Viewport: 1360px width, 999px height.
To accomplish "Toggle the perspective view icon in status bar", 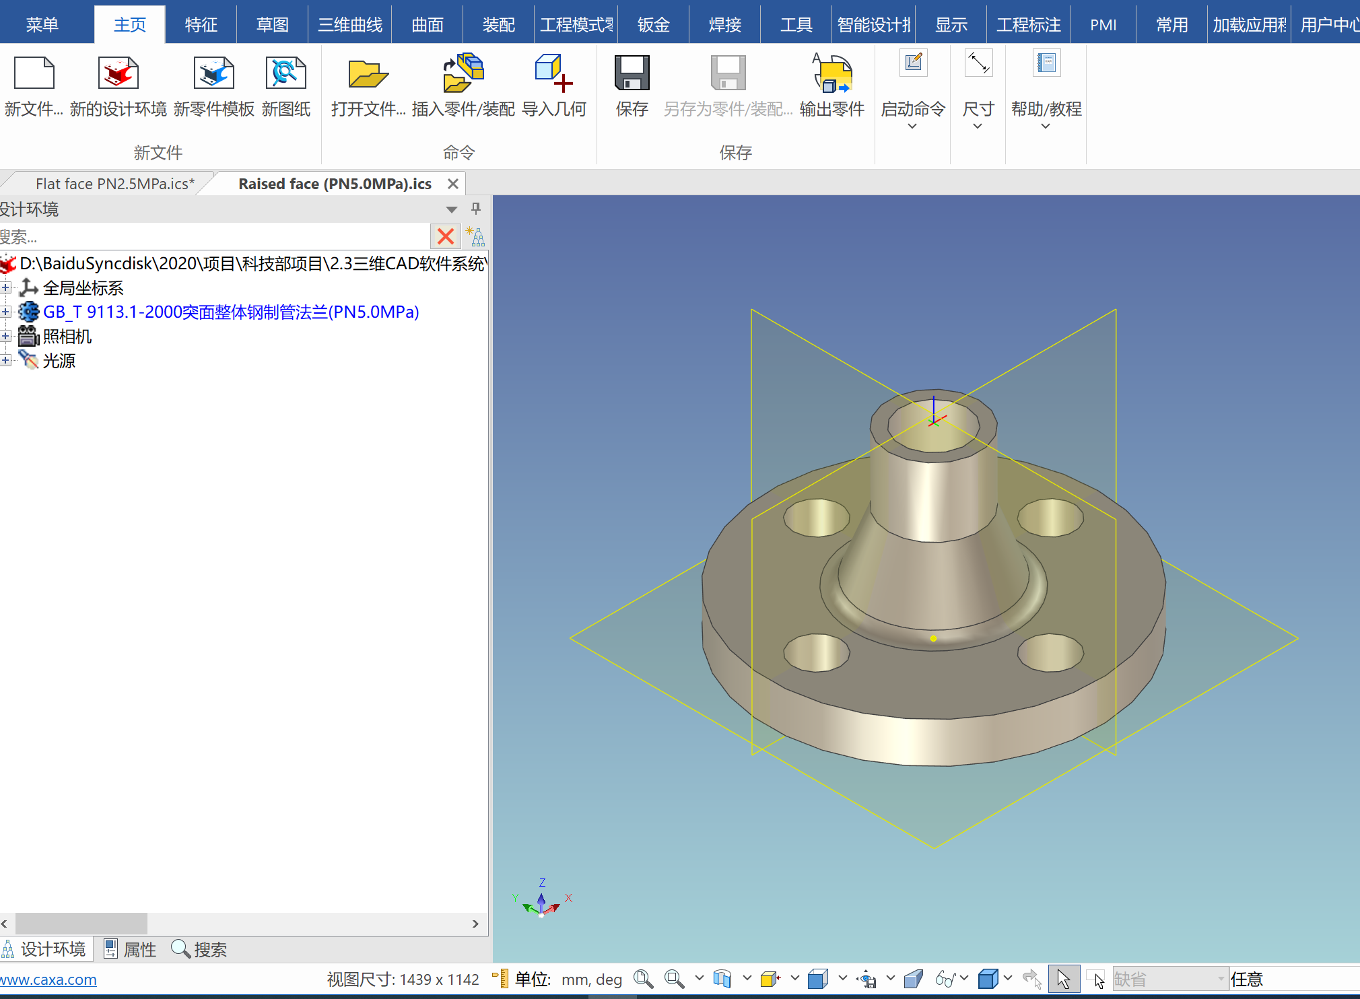I will (x=913, y=979).
